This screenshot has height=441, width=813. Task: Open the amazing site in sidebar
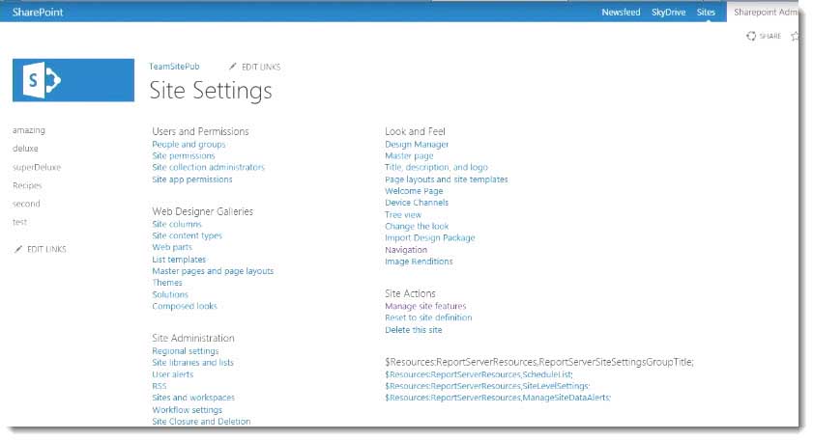28,130
